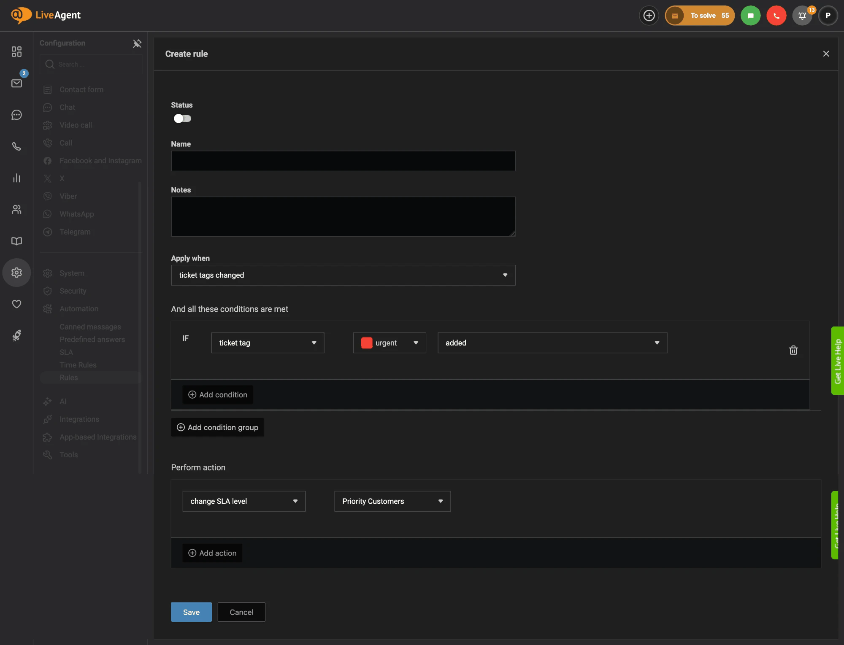Screen dimensions: 844x645
Task: Open the reports bar chart icon
Action: 16,178
